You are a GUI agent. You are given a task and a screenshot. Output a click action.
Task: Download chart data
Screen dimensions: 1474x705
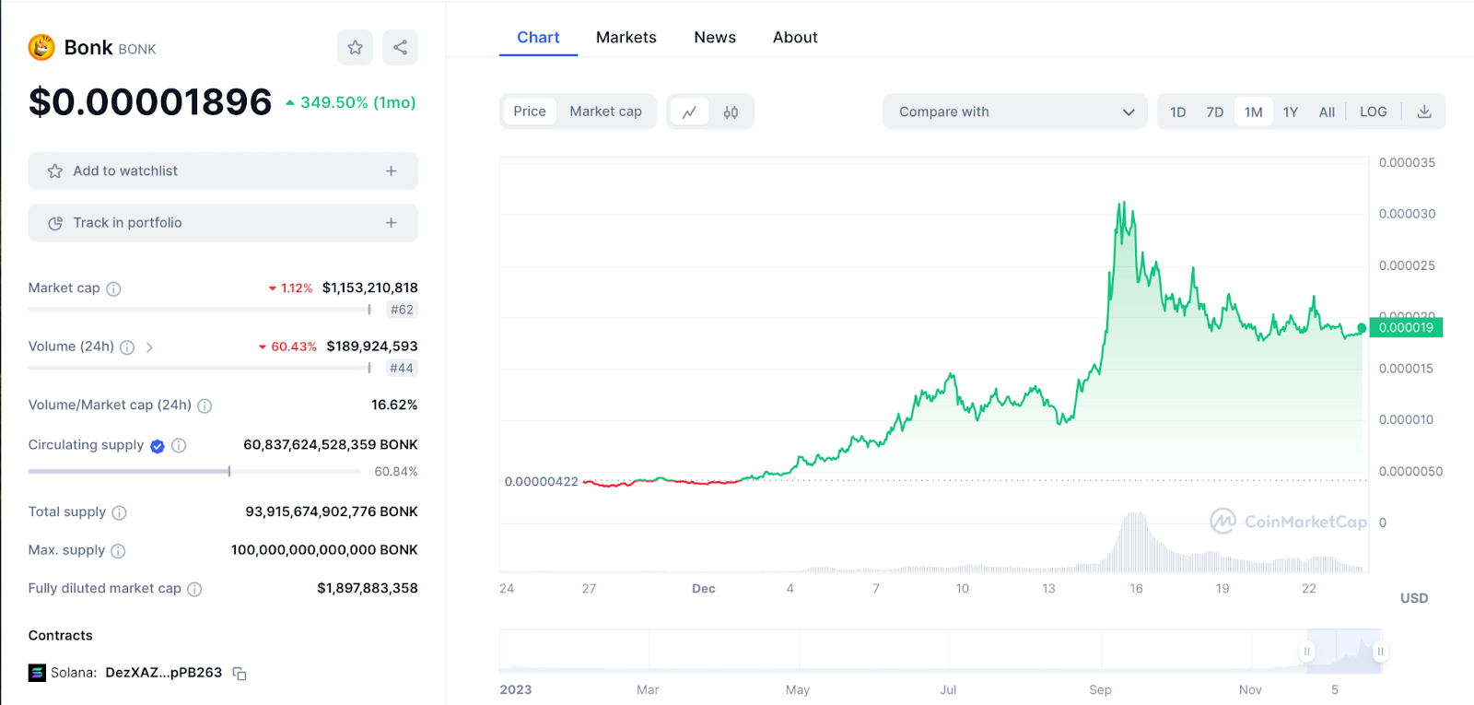1424,112
